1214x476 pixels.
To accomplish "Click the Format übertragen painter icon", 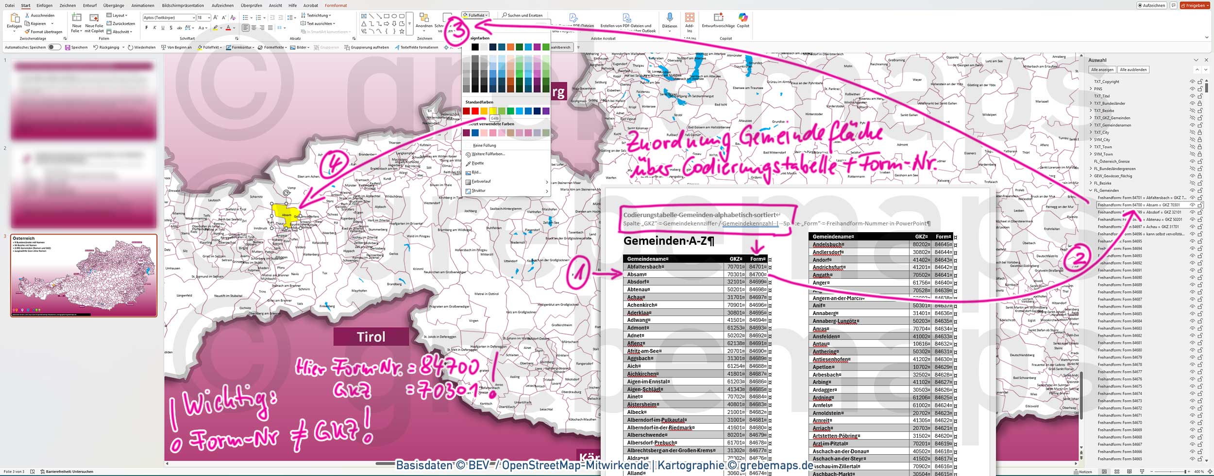I will click(28, 32).
